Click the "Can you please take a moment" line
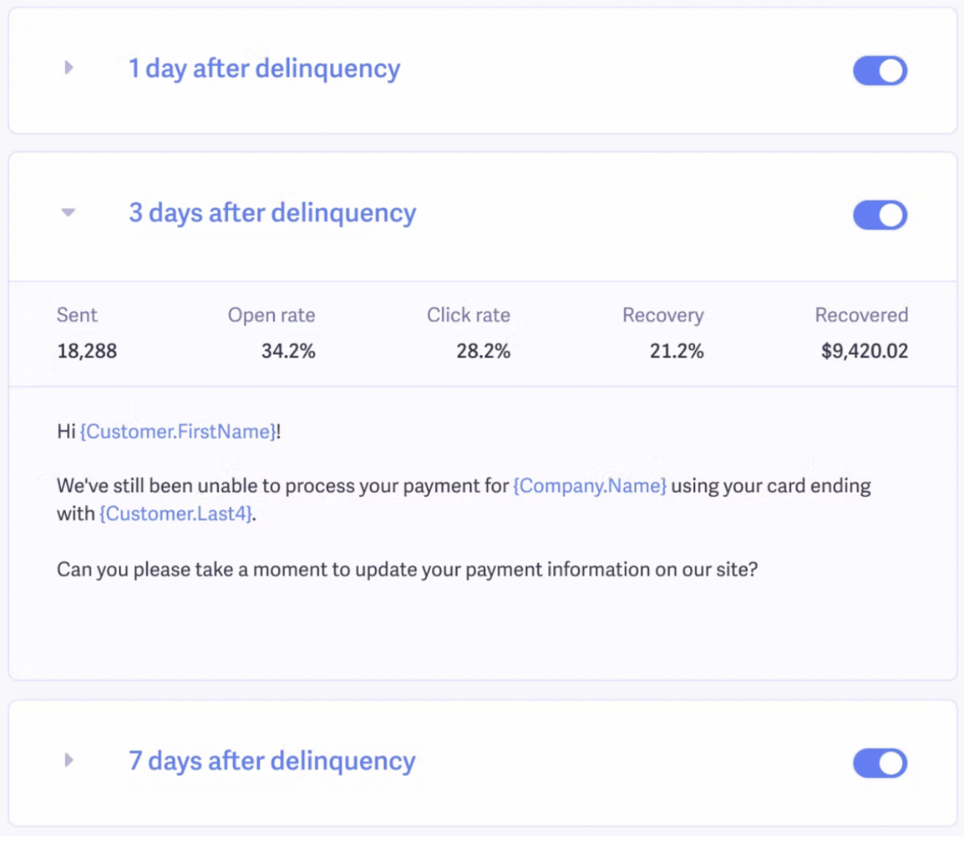 coord(407,569)
